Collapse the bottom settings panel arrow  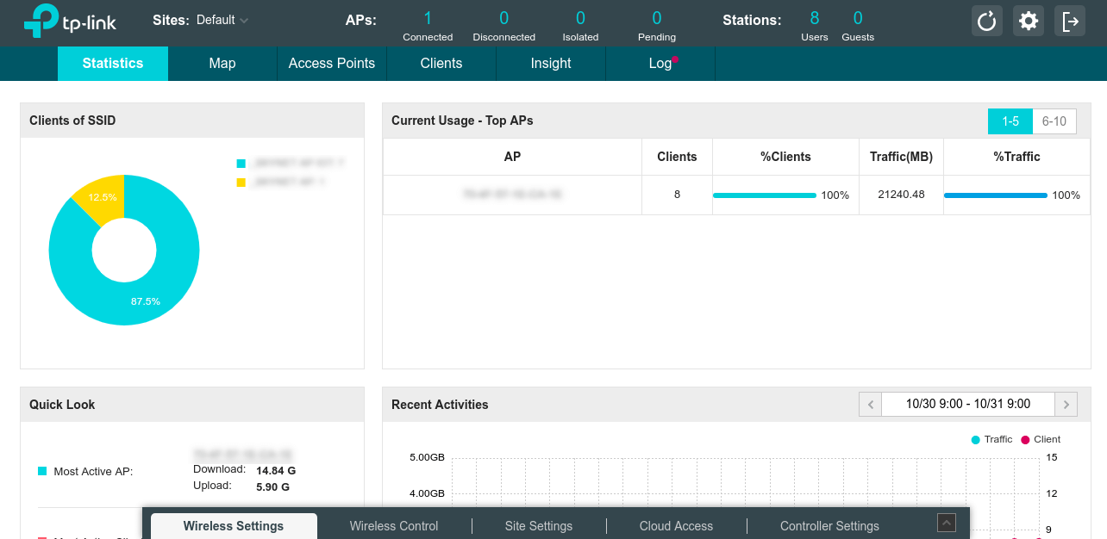pos(947,523)
